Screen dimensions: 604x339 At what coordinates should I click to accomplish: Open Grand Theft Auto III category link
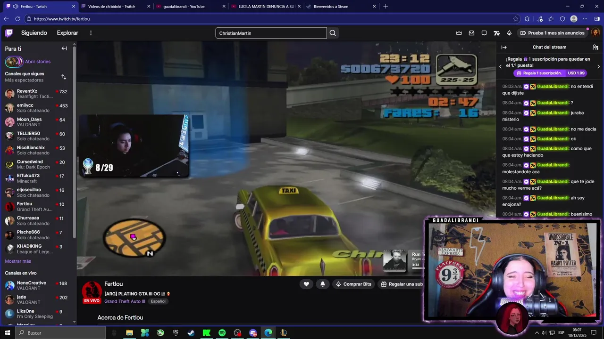tap(125, 301)
